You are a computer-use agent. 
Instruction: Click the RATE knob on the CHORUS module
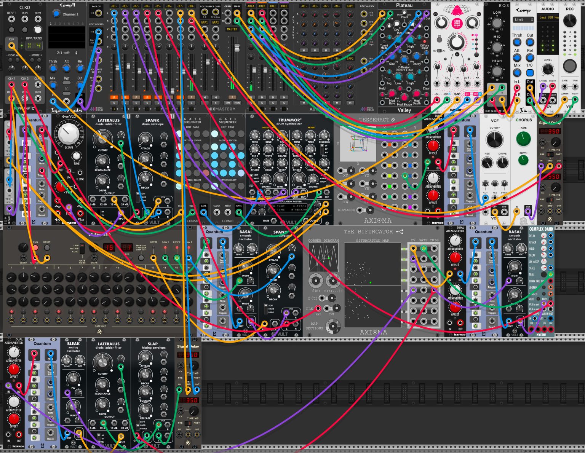click(524, 139)
